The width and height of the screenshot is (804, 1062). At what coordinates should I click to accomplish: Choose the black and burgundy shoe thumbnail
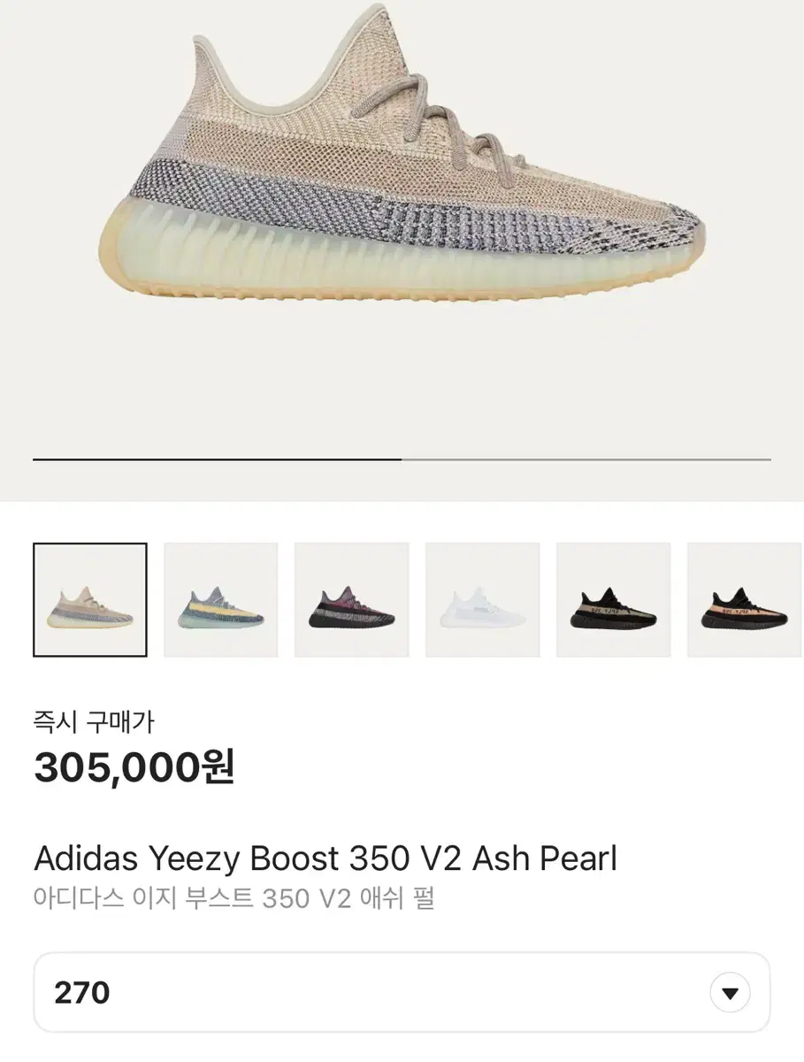coord(352,599)
